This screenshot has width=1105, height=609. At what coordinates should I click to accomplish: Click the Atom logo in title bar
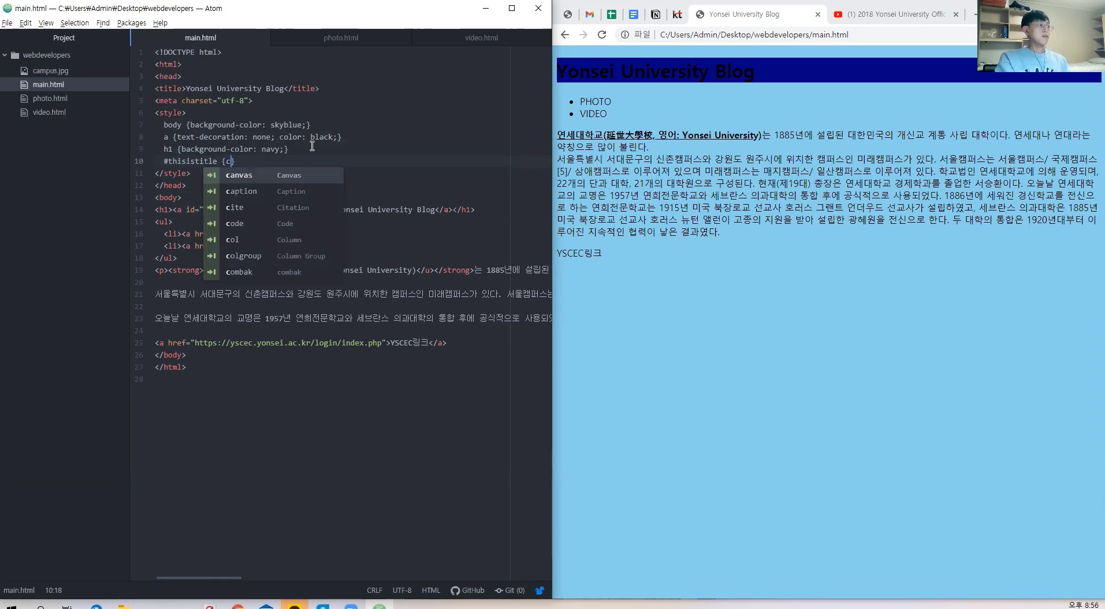(7, 8)
